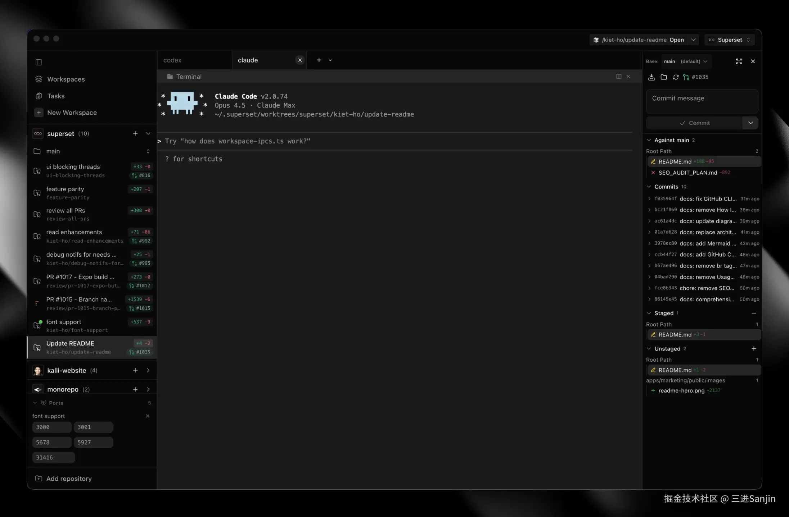Open Base branch main dropdown

tap(685, 61)
